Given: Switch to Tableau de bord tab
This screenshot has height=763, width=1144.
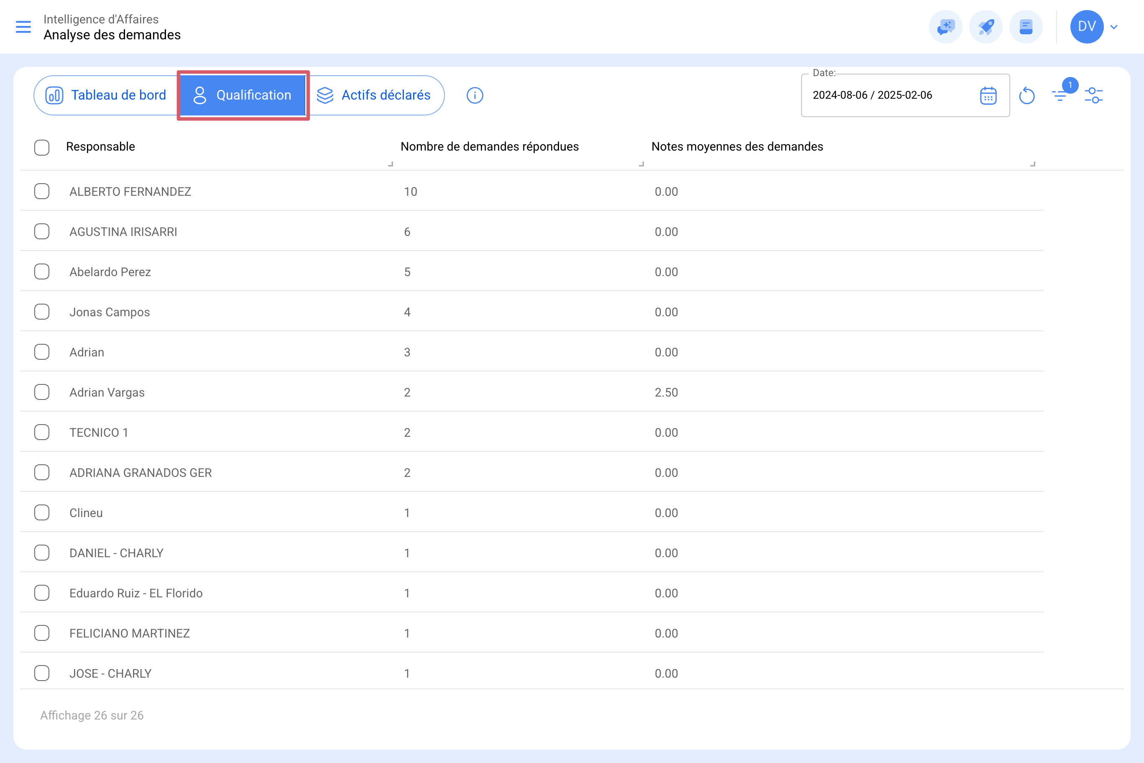Looking at the screenshot, I should [106, 95].
